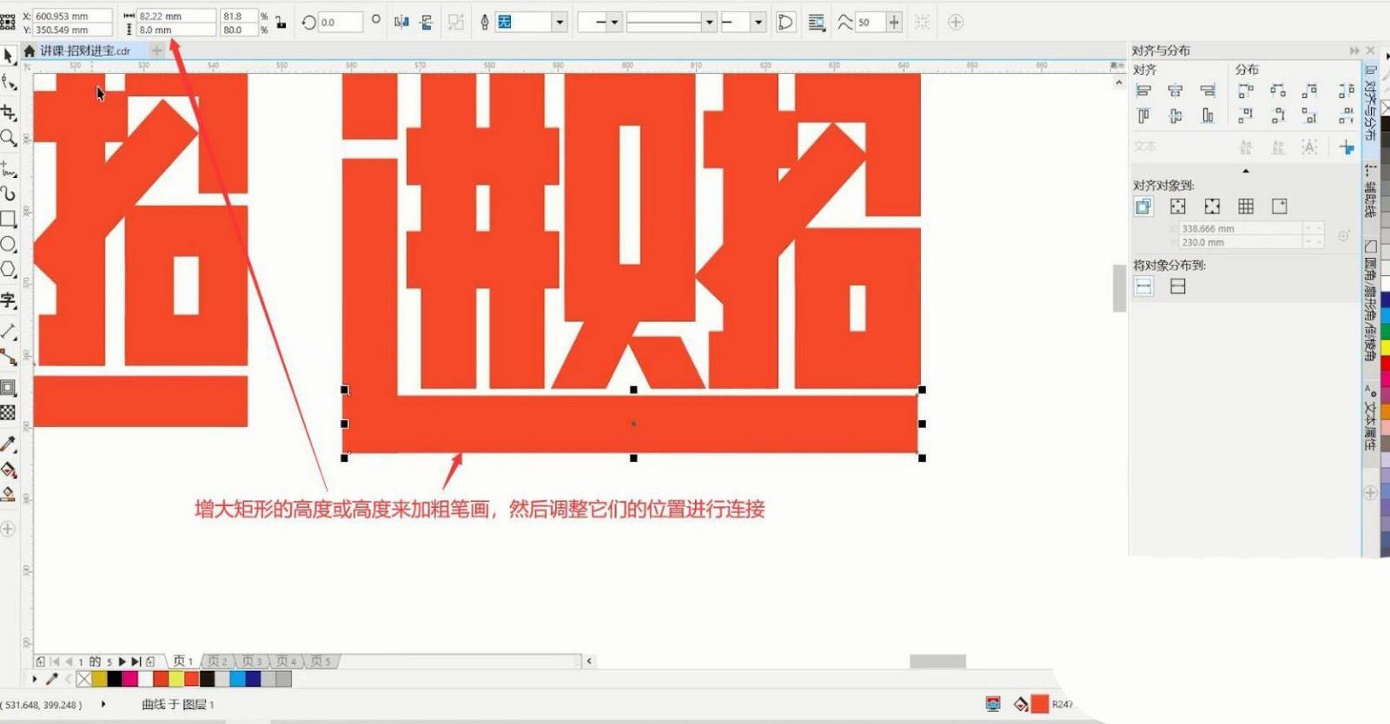Viewport: 1390px width, 724px height.
Task: Open the outline width dropdown
Action: tap(560, 23)
